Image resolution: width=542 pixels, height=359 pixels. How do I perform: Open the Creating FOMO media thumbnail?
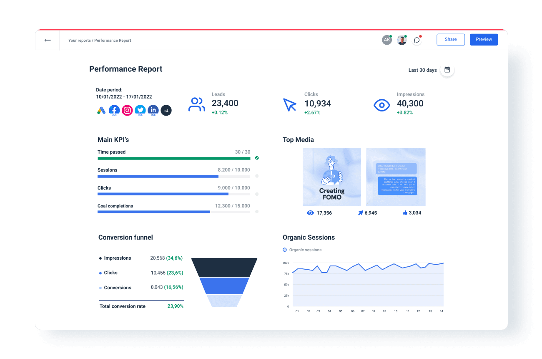point(331,177)
